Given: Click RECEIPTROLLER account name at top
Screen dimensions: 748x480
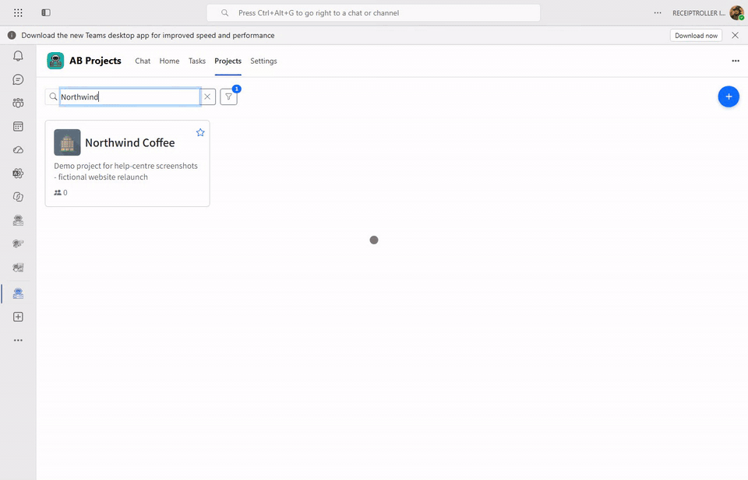Looking at the screenshot, I should [699, 13].
